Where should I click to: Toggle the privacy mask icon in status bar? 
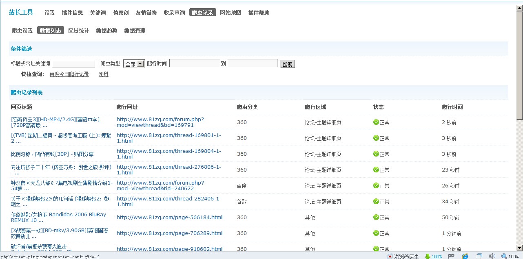(x=451, y=256)
